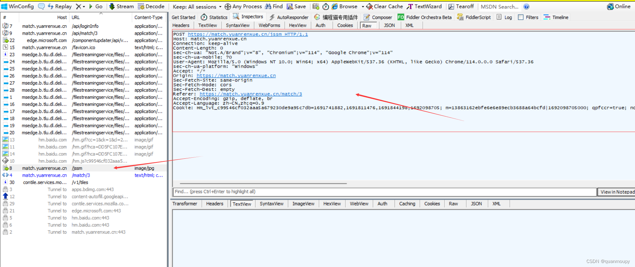
Task: Open the Remove sessions X dropdown
Action: [80, 6]
